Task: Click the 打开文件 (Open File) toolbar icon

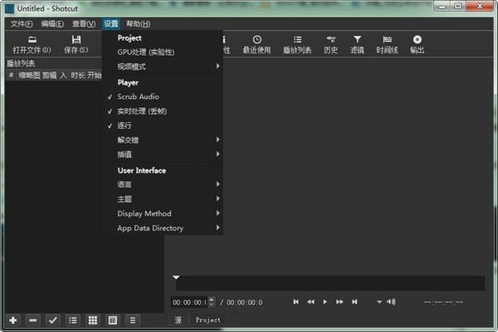Action: click(x=32, y=44)
